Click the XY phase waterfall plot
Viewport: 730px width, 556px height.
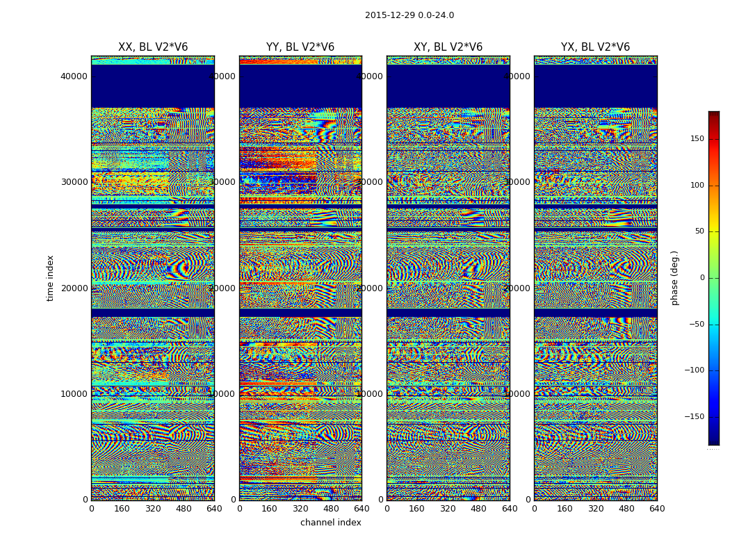coord(448,278)
